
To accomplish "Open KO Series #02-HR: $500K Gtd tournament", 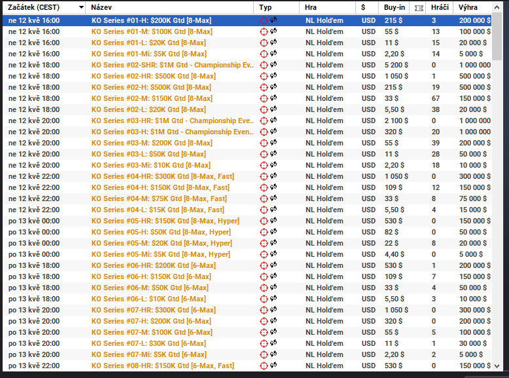I will click(x=153, y=76).
